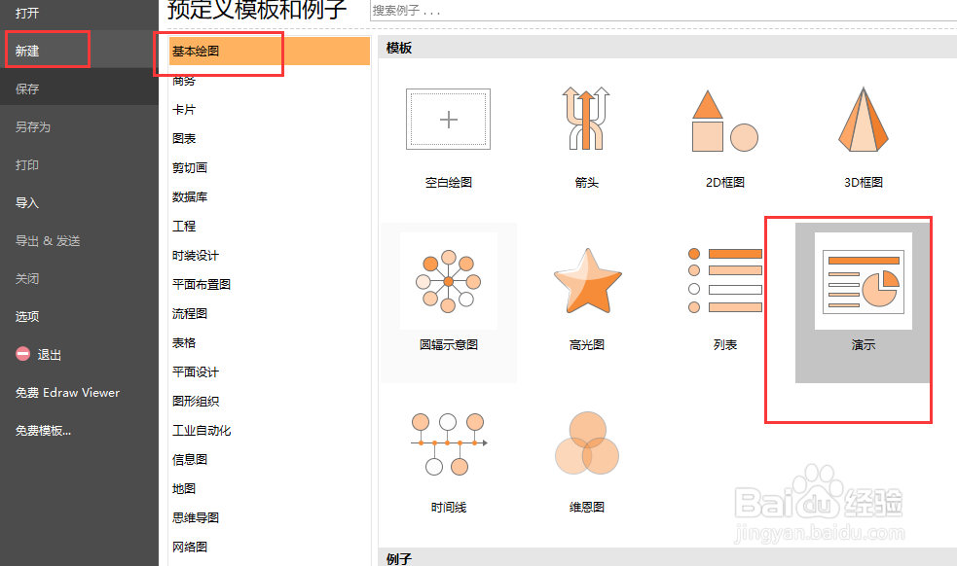Image resolution: width=957 pixels, height=566 pixels.
Task: Select the 基本绘图 category
Action: pyautogui.click(x=269, y=51)
